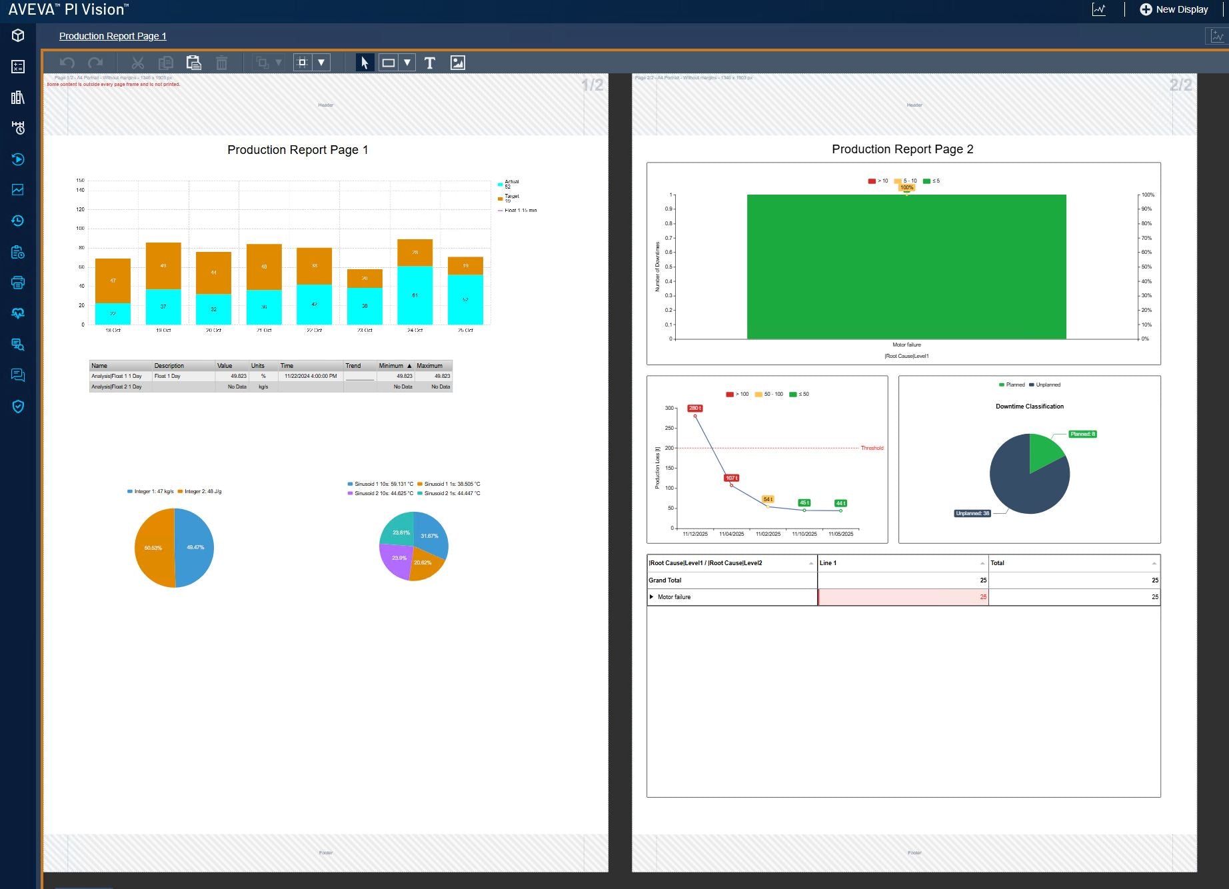
Task: Select the pointer selection tool
Action: tap(365, 63)
